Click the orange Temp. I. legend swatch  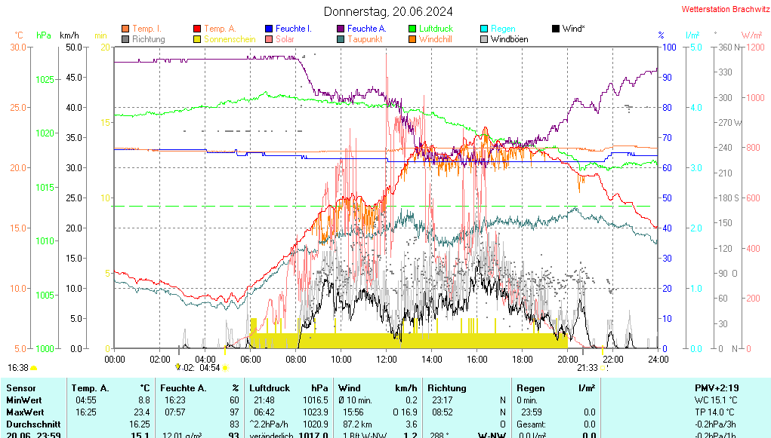click(125, 29)
